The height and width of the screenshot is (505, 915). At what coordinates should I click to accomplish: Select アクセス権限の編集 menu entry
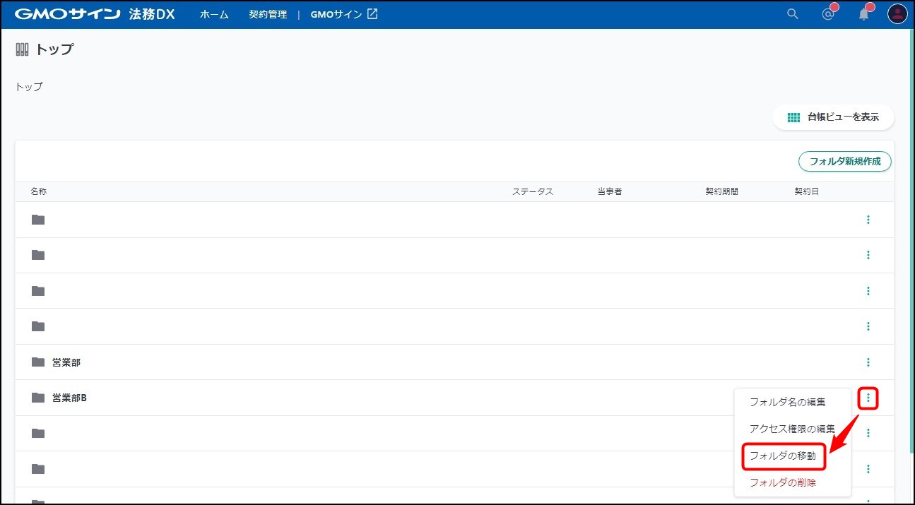pos(792,429)
